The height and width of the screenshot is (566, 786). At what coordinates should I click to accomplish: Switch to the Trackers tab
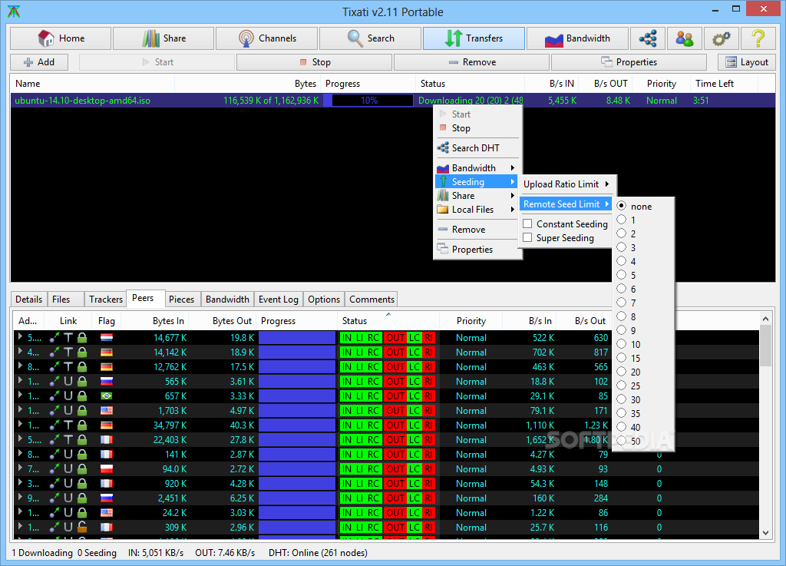(106, 300)
